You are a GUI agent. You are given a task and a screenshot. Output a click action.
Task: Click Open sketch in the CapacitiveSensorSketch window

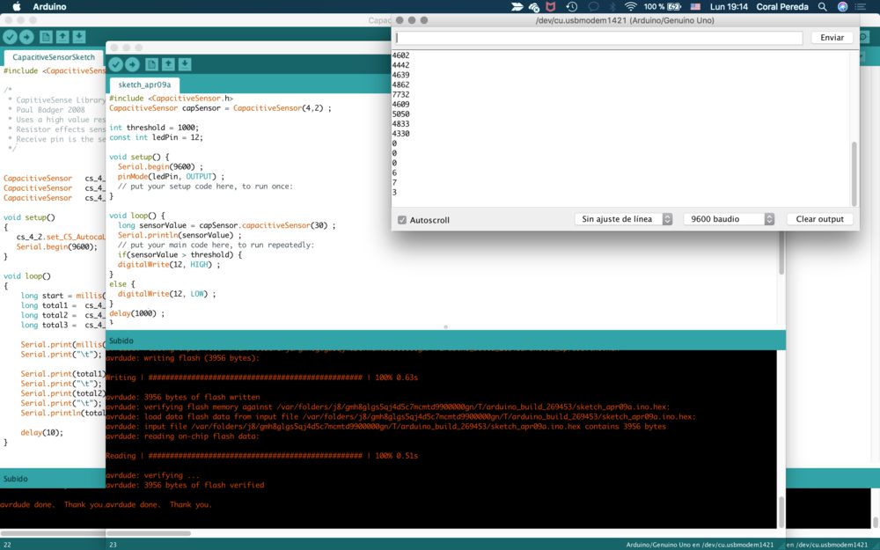62,37
